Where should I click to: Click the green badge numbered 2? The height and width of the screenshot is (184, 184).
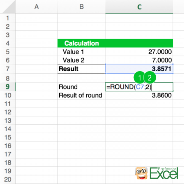[x=150, y=77]
